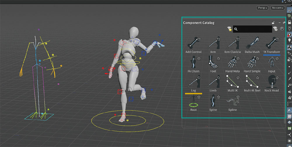Select the Fk Chain component
The width and height of the screenshot is (292, 147).
pyautogui.click(x=193, y=62)
